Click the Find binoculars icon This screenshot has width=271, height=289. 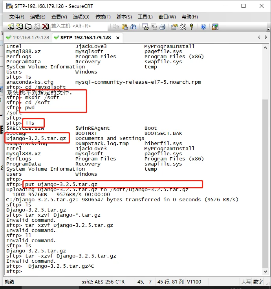click(133, 27)
